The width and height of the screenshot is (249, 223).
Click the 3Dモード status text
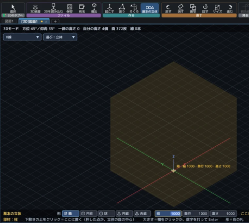click(x=11, y=29)
